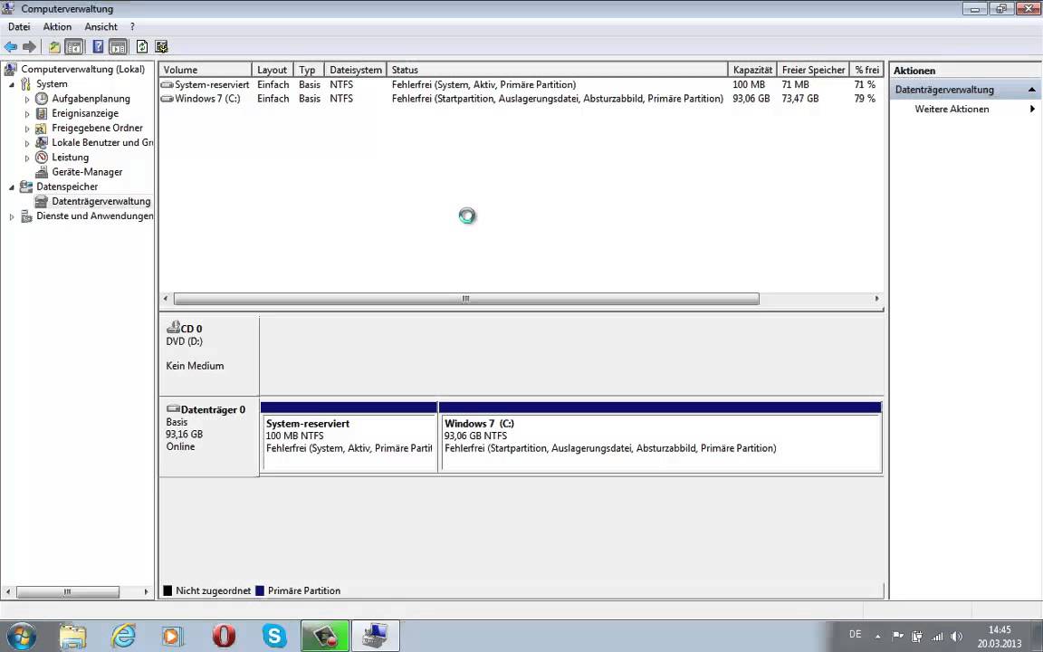
Task: Open the Windows Start button
Action: 21,636
